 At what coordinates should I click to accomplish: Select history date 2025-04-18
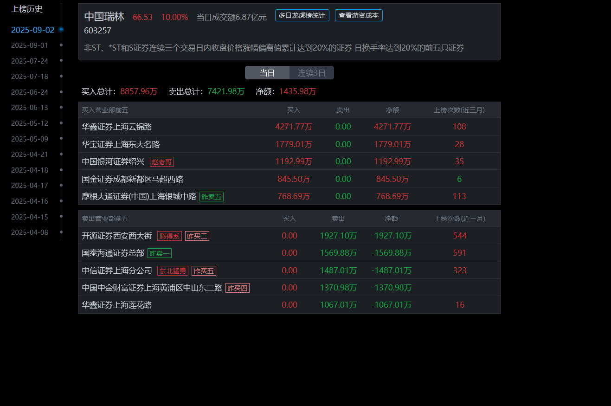coord(29,170)
